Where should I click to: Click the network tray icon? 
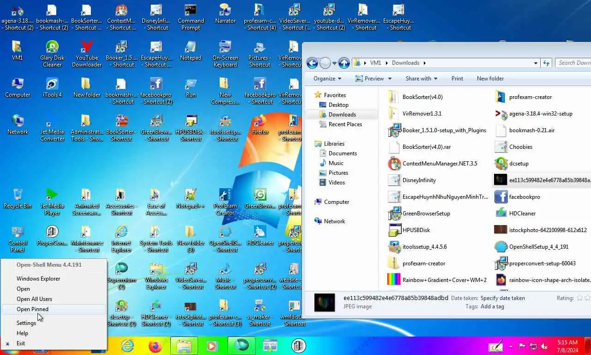pyautogui.click(x=533, y=346)
